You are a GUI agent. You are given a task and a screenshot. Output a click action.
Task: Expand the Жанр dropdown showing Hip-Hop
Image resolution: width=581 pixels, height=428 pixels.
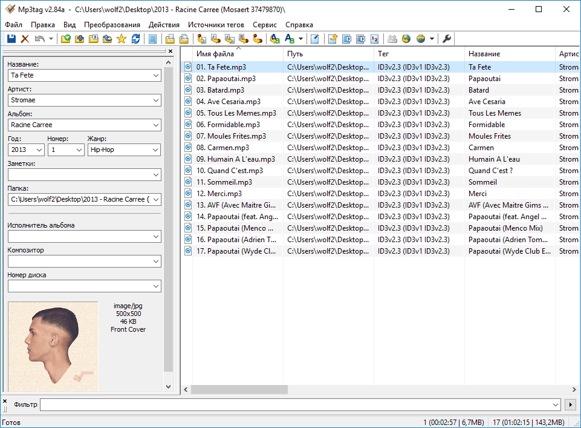[156, 150]
